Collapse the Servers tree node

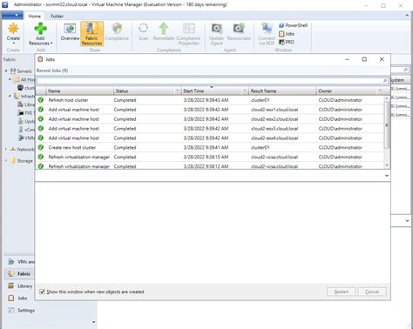(x=6, y=70)
